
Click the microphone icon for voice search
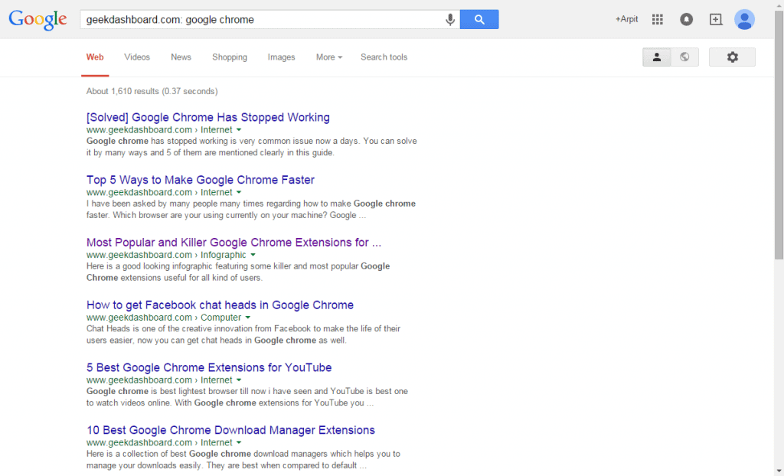(x=449, y=19)
